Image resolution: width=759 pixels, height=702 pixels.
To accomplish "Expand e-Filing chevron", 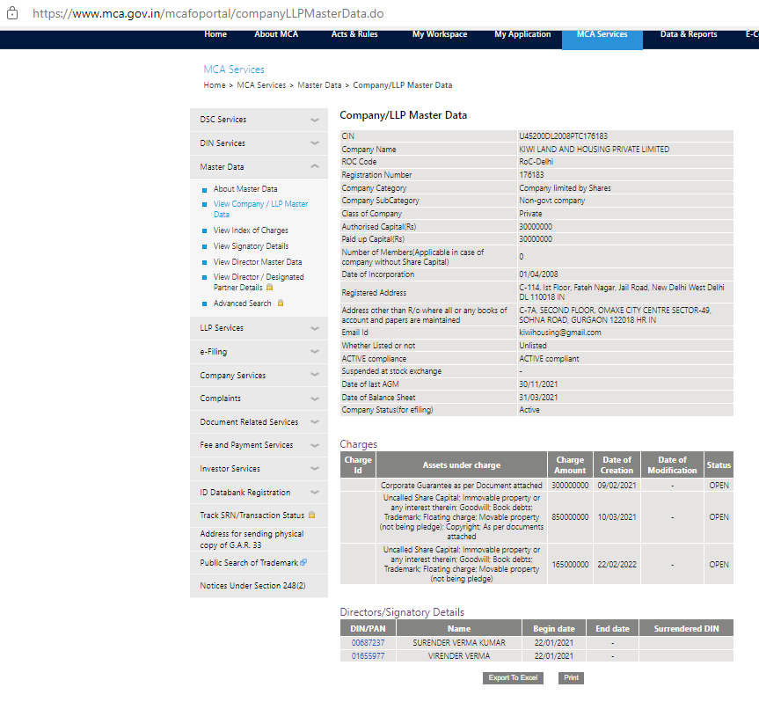I will click(x=315, y=352).
